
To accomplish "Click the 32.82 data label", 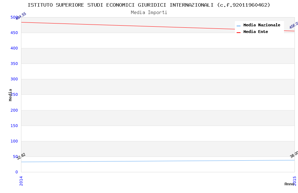I will coord(21,156).
